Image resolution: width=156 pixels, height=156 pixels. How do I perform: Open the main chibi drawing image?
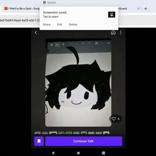[78, 82]
